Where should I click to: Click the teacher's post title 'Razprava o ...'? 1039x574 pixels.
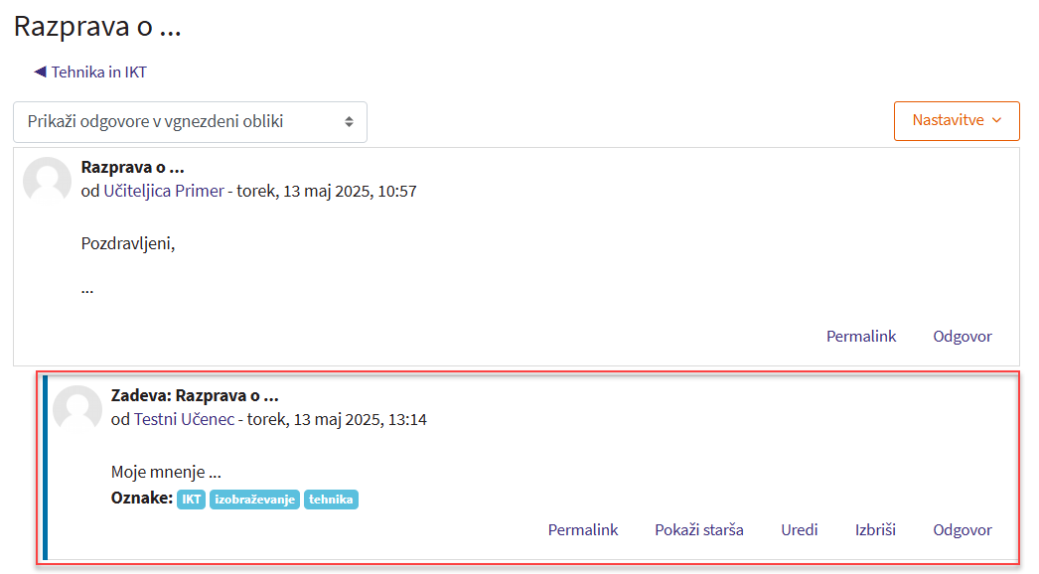(132, 167)
